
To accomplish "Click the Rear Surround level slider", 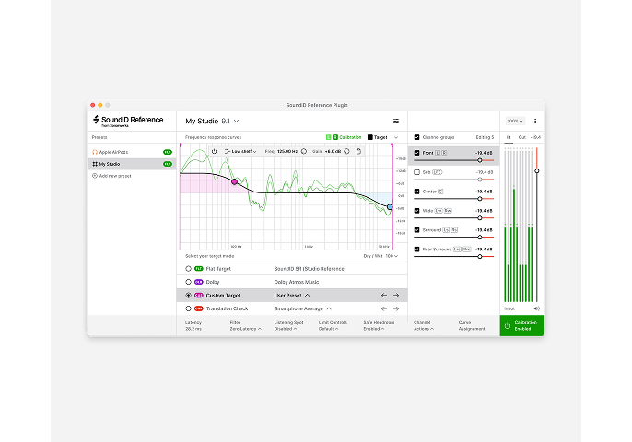I will (453, 257).
